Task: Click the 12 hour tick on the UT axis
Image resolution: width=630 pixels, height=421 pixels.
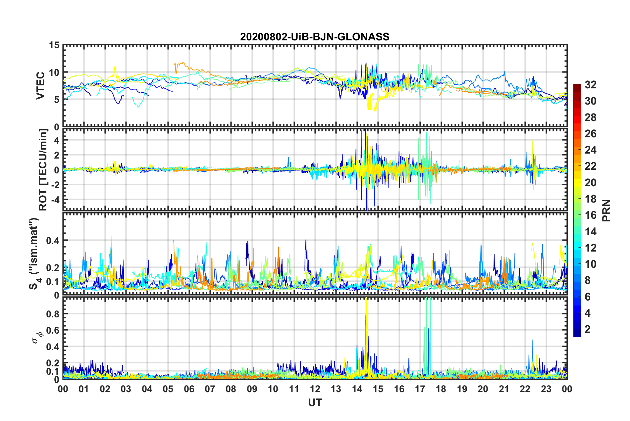Action: tap(315, 389)
